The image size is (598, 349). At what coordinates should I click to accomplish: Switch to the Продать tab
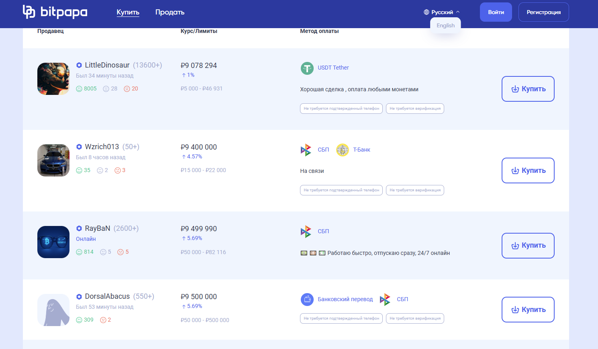pyautogui.click(x=169, y=12)
